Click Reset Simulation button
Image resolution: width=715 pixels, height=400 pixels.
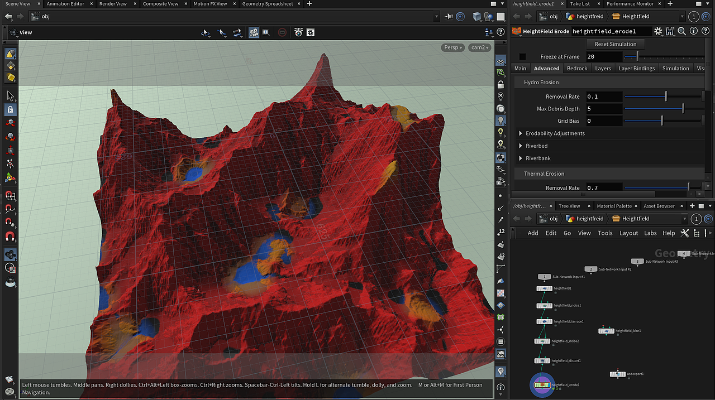tap(616, 44)
